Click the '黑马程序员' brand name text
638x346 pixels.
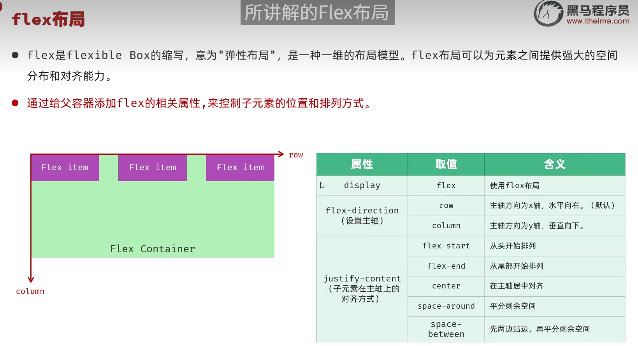pos(598,10)
